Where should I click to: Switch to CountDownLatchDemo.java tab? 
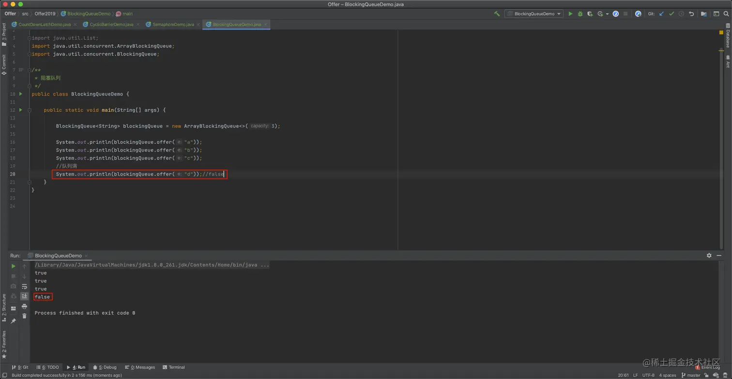click(45, 24)
